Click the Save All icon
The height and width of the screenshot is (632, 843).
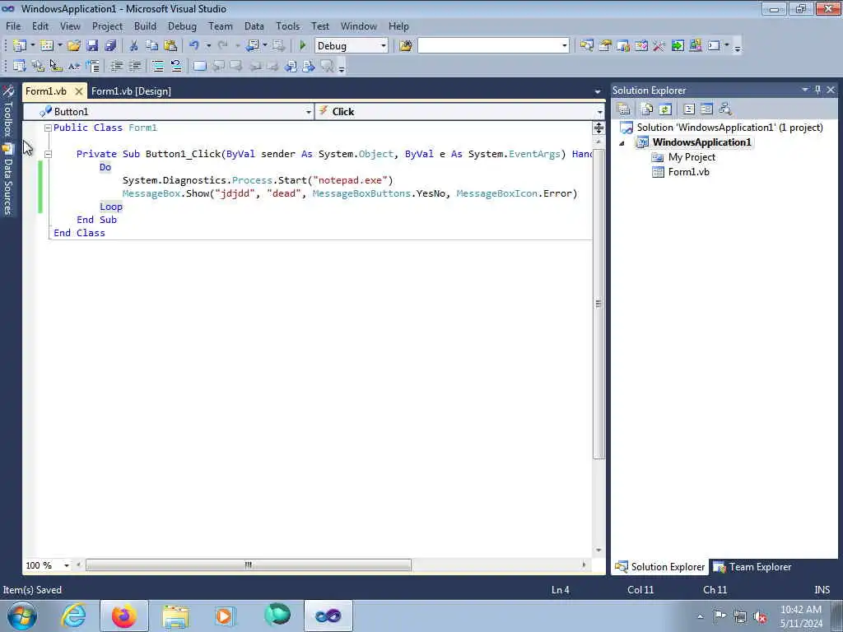(x=110, y=46)
